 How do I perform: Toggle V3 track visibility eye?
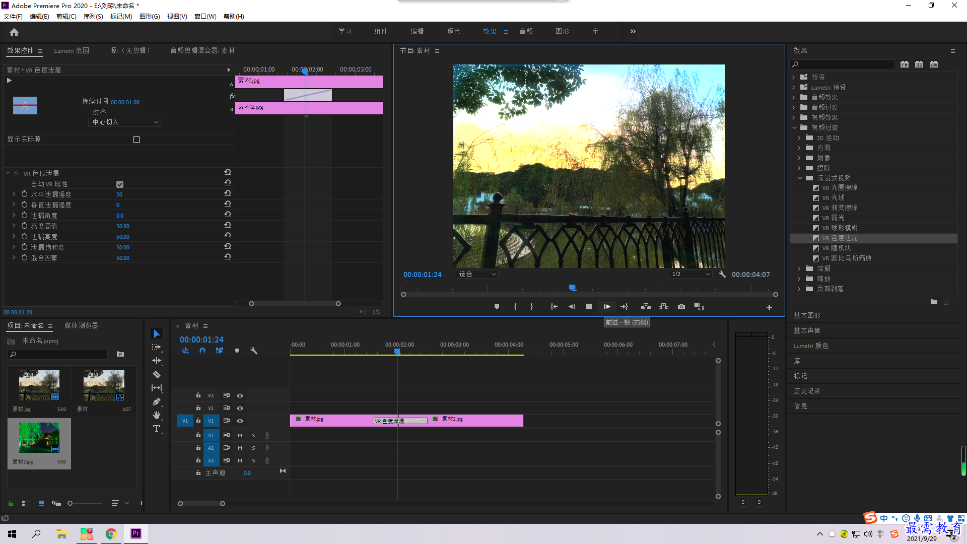tap(240, 395)
